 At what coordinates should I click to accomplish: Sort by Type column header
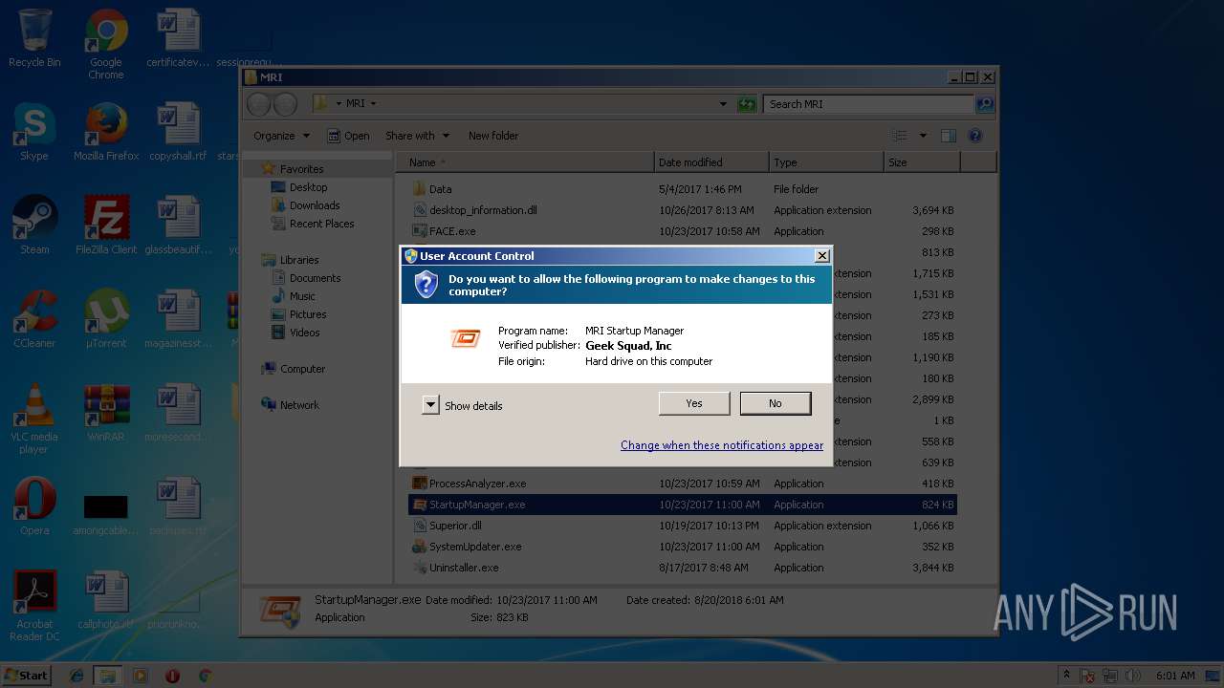pos(827,162)
